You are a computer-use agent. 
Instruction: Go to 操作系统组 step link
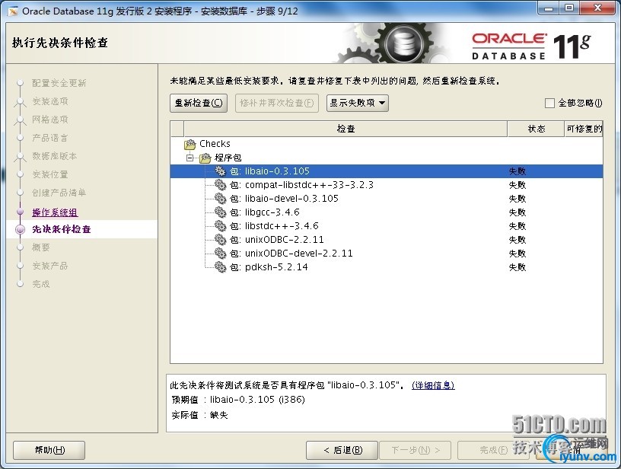click(x=55, y=212)
